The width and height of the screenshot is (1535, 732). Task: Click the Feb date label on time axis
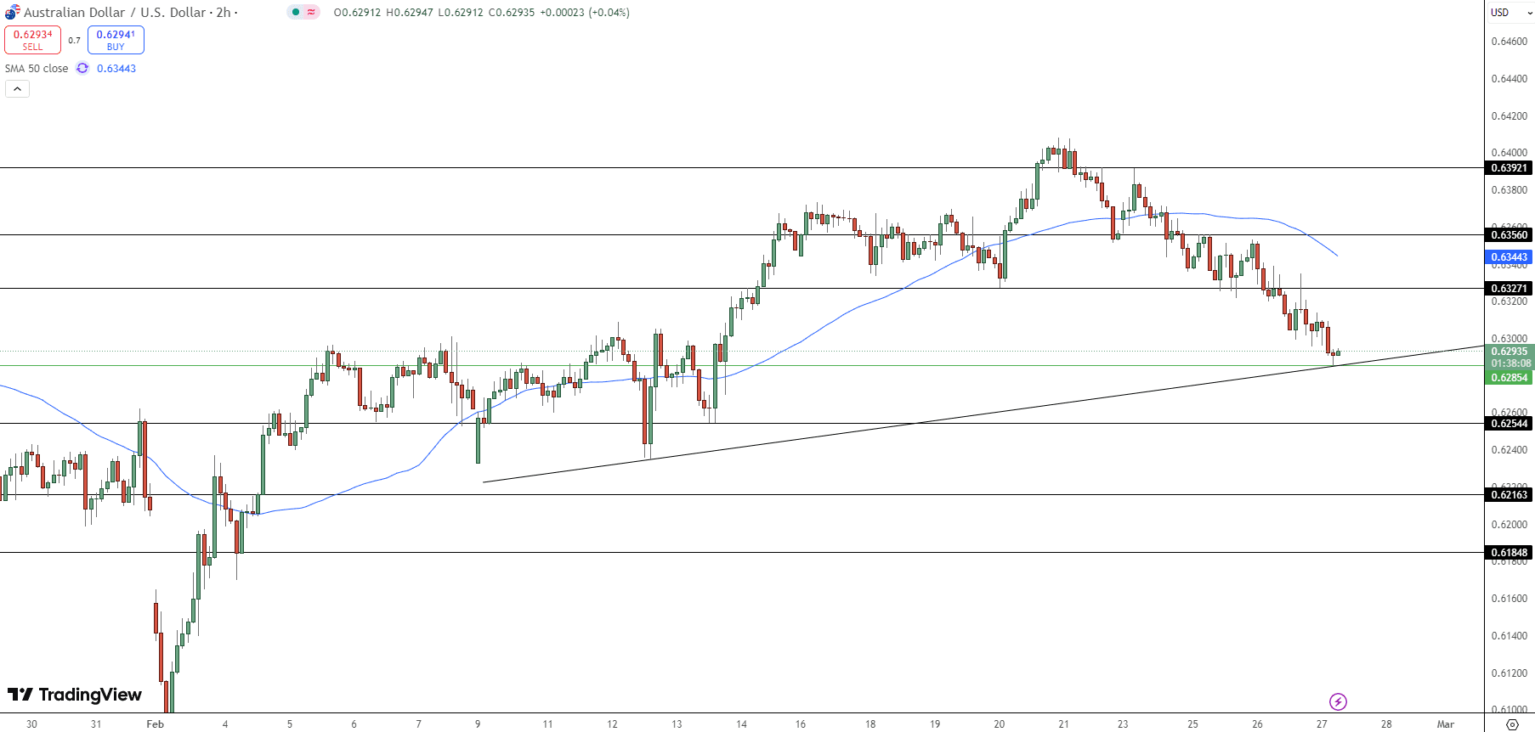[x=155, y=724]
